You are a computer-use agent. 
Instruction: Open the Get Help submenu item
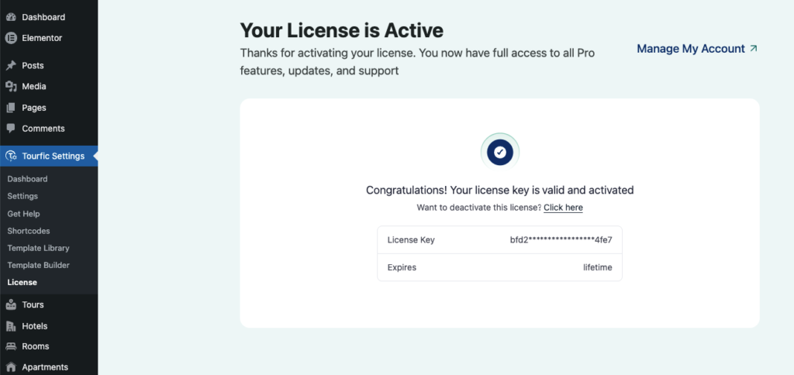pyautogui.click(x=23, y=214)
